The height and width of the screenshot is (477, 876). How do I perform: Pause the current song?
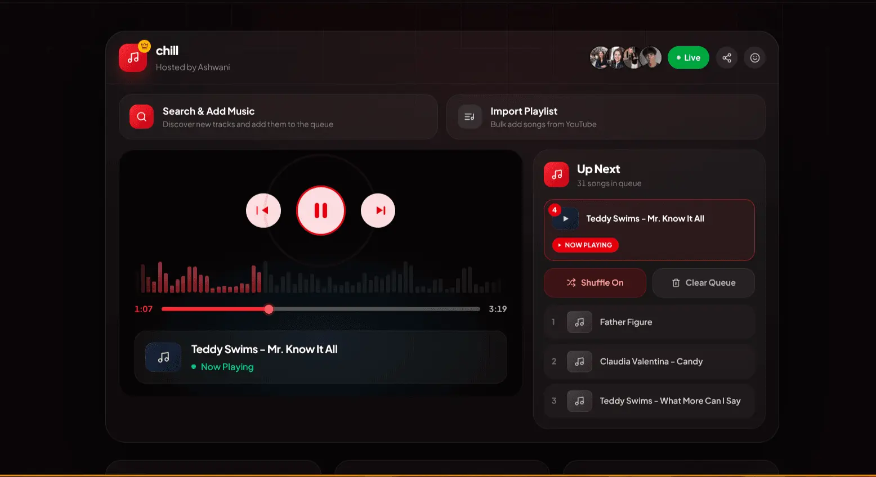tap(321, 210)
